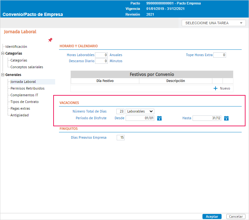249x220 pixels.
Task: Click the Tope Horas Extra label
Action: click(199, 55)
